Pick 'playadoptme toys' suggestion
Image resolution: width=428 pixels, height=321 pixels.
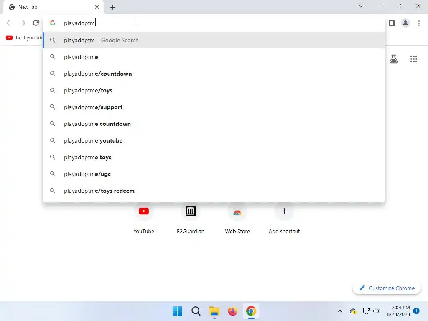pos(214,157)
